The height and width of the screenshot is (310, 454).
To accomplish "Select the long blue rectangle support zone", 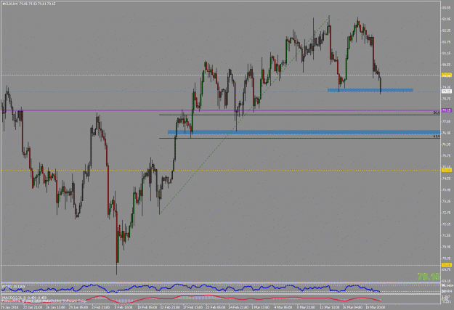I will pos(304,132).
